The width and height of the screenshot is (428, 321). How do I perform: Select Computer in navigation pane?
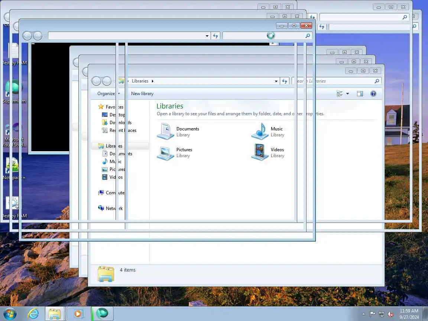pyautogui.click(x=111, y=193)
